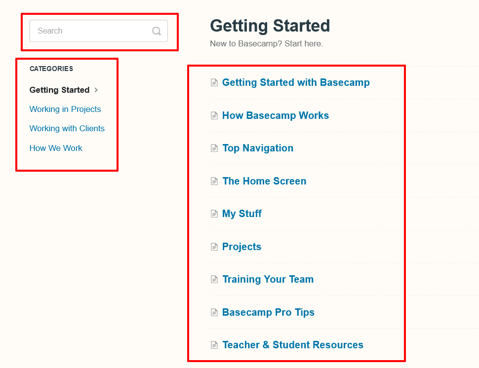Open the How We Work category
Image resolution: width=479 pixels, height=368 pixels.
coord(56,148)
